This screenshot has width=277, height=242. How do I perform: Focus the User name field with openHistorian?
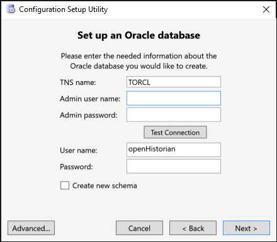click(174, 150)
